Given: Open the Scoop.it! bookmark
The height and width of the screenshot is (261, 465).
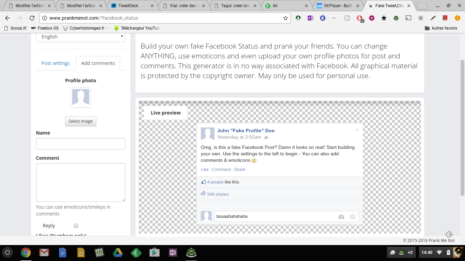Looking at the screenshot, I should pos(15,28).
